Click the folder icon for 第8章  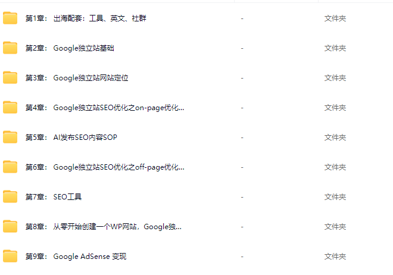10,227
